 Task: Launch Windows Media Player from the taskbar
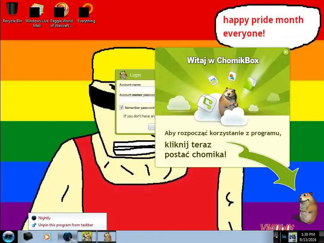[47, 237]
